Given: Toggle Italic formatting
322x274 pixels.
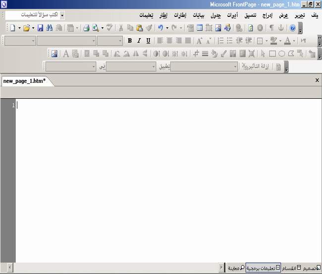Looking at the screenshot, I should pos(139,41).
